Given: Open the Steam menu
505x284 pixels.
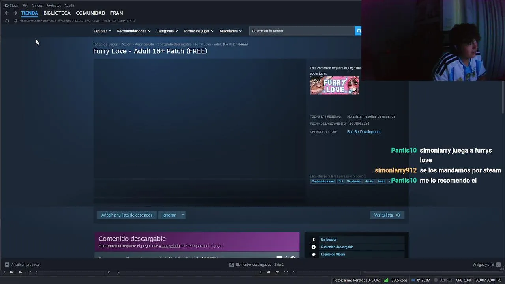Looking at the screenshot, I should (15, 6).
